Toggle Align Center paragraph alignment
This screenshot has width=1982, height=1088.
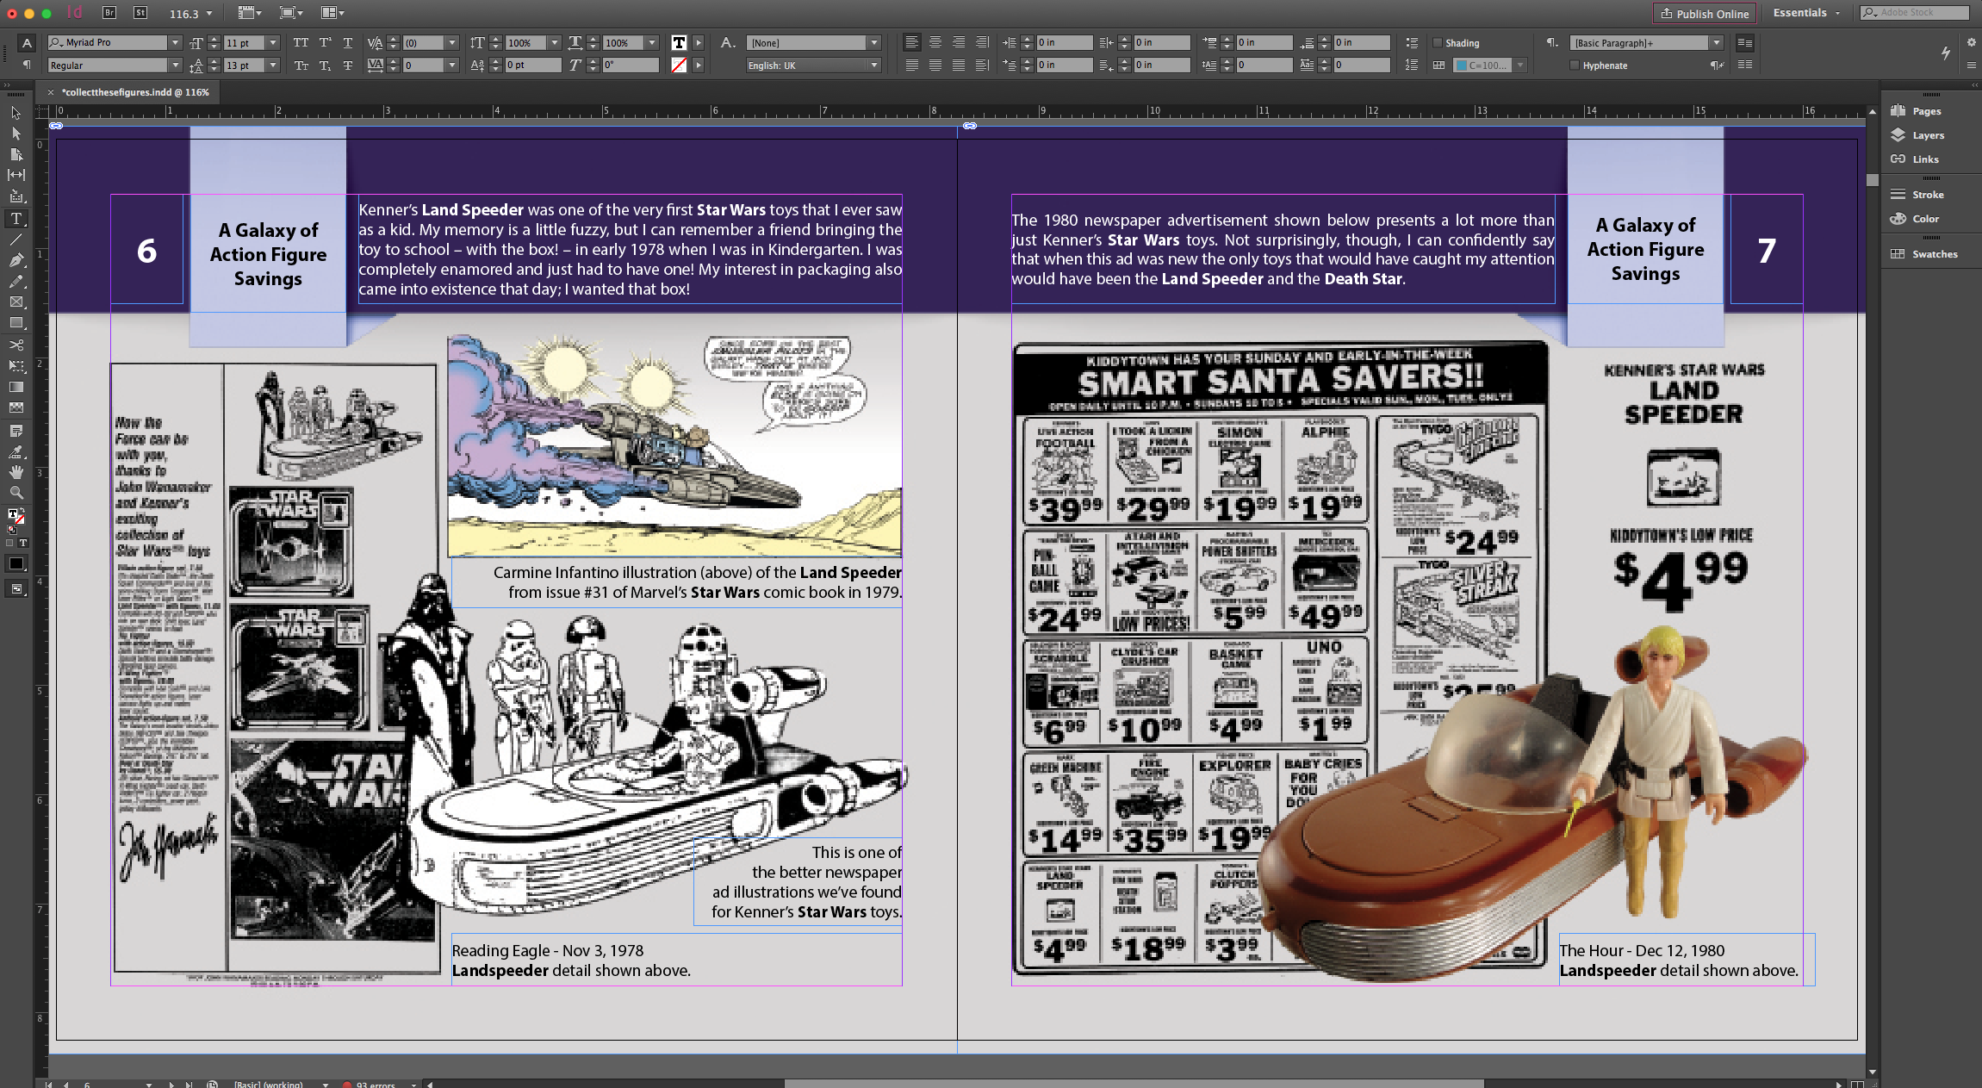tap(935, 42)
